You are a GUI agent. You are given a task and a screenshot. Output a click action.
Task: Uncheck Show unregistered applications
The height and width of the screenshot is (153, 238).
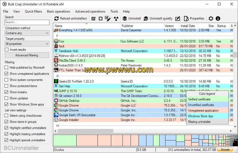pos(6,74)
